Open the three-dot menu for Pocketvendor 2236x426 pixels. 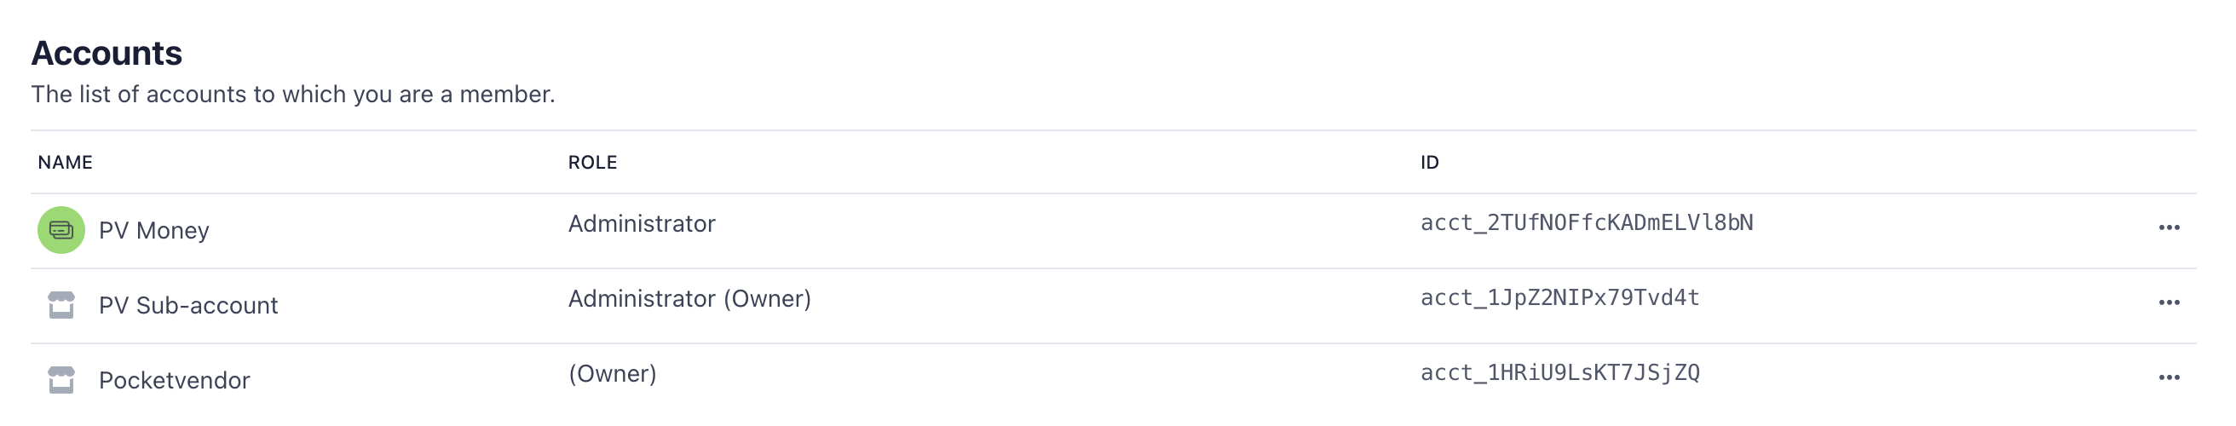pos(2169,377)
